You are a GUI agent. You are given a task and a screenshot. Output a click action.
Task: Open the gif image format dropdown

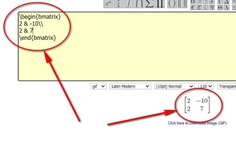pos(98,86)
